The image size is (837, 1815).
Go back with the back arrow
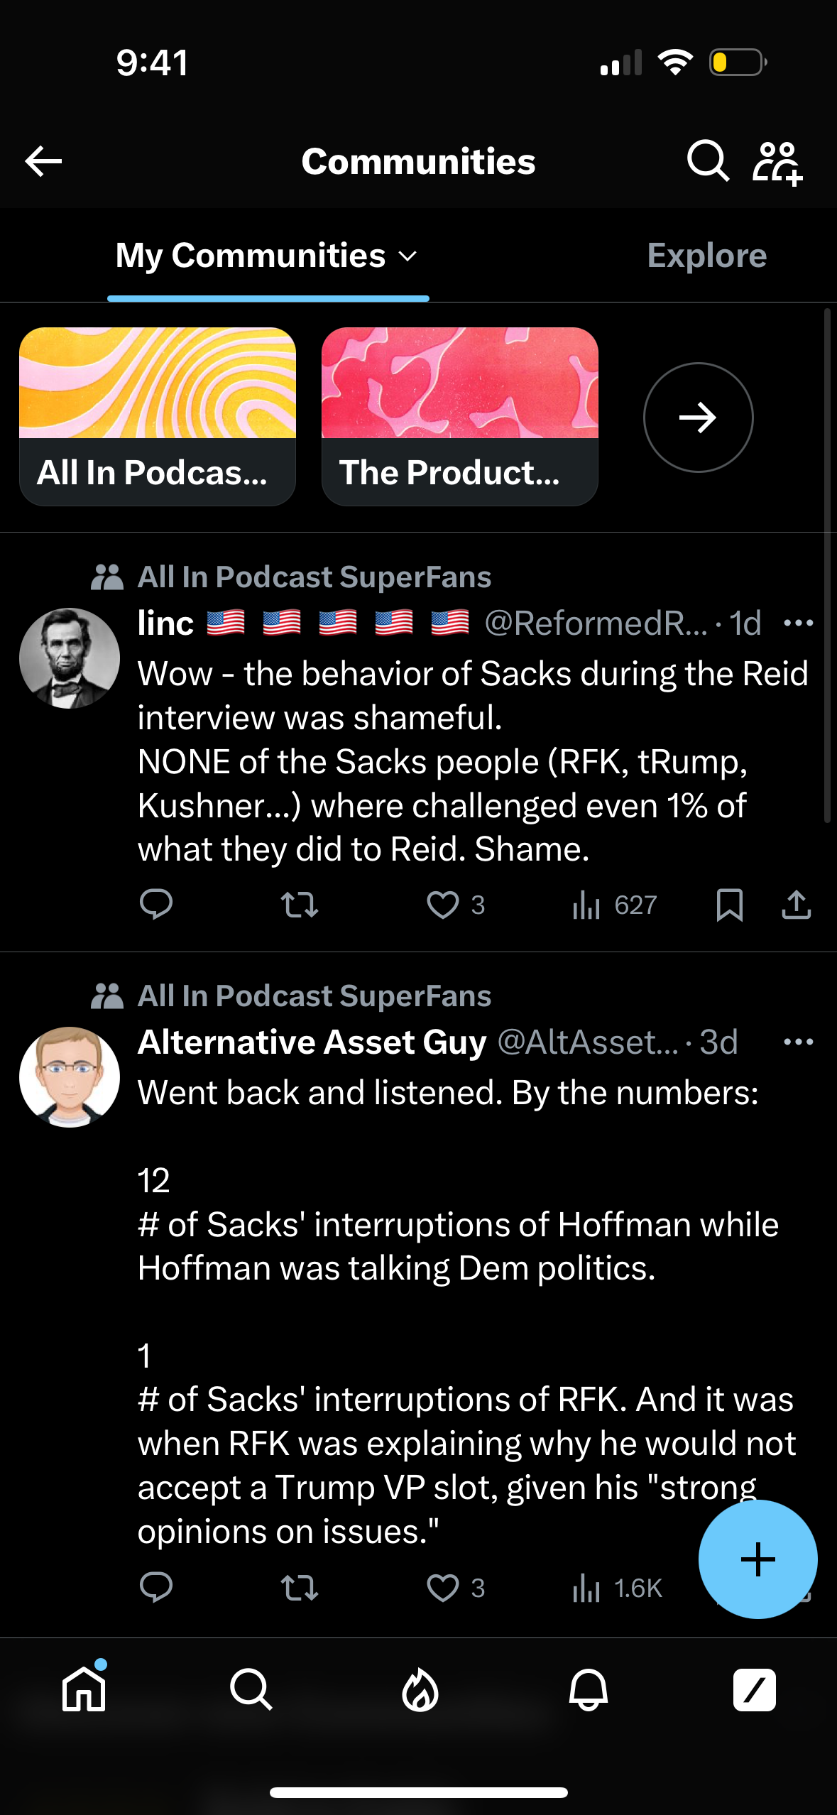click(44, 161)
